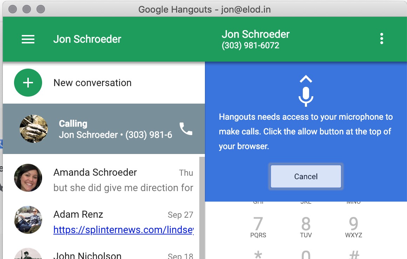Click the microphone icon in blue panel
The width and height of the screenshot is (407, 259).
tap(306, 97)
